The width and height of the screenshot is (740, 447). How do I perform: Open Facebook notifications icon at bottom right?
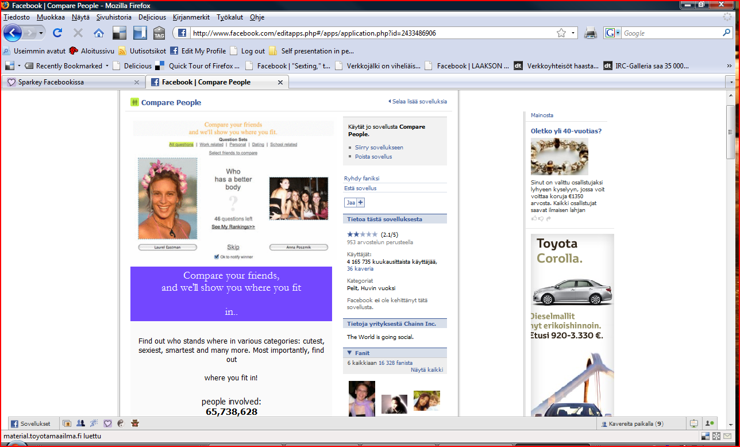tap(694, 424)
